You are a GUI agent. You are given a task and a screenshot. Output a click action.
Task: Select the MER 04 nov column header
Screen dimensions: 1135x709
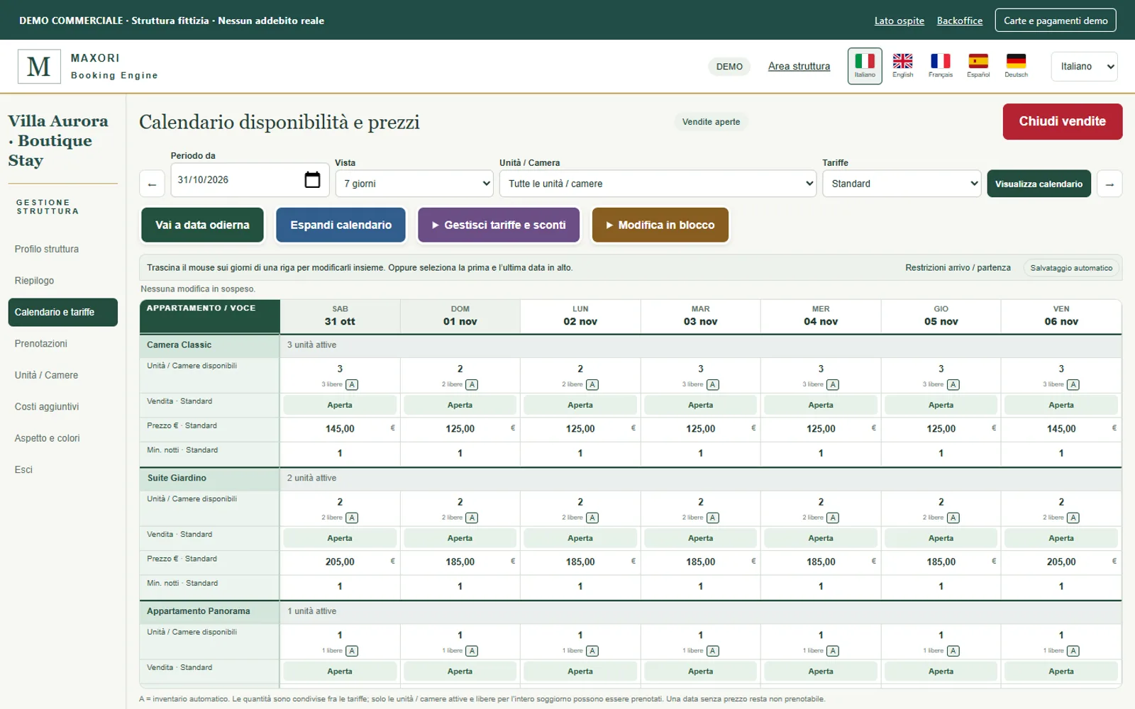tap(821, 316)
